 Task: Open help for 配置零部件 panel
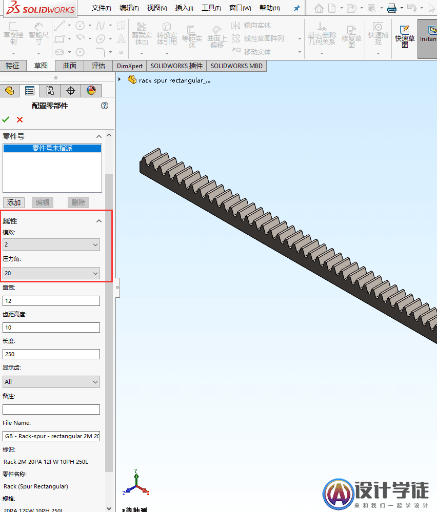(x=105, y=106)
